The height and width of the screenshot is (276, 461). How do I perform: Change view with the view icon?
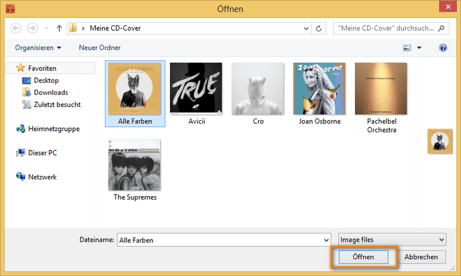(x=407, y=47)
